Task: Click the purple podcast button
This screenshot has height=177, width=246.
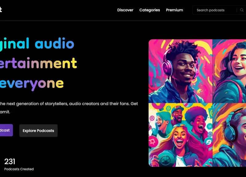Action: 6,130
